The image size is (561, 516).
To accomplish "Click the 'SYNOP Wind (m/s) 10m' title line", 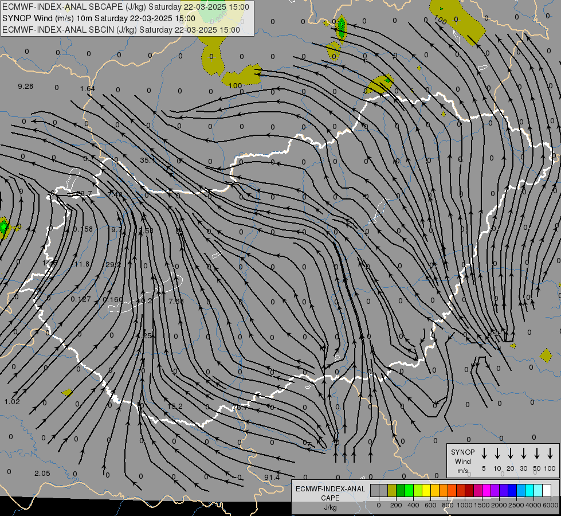I will [99, 18].
